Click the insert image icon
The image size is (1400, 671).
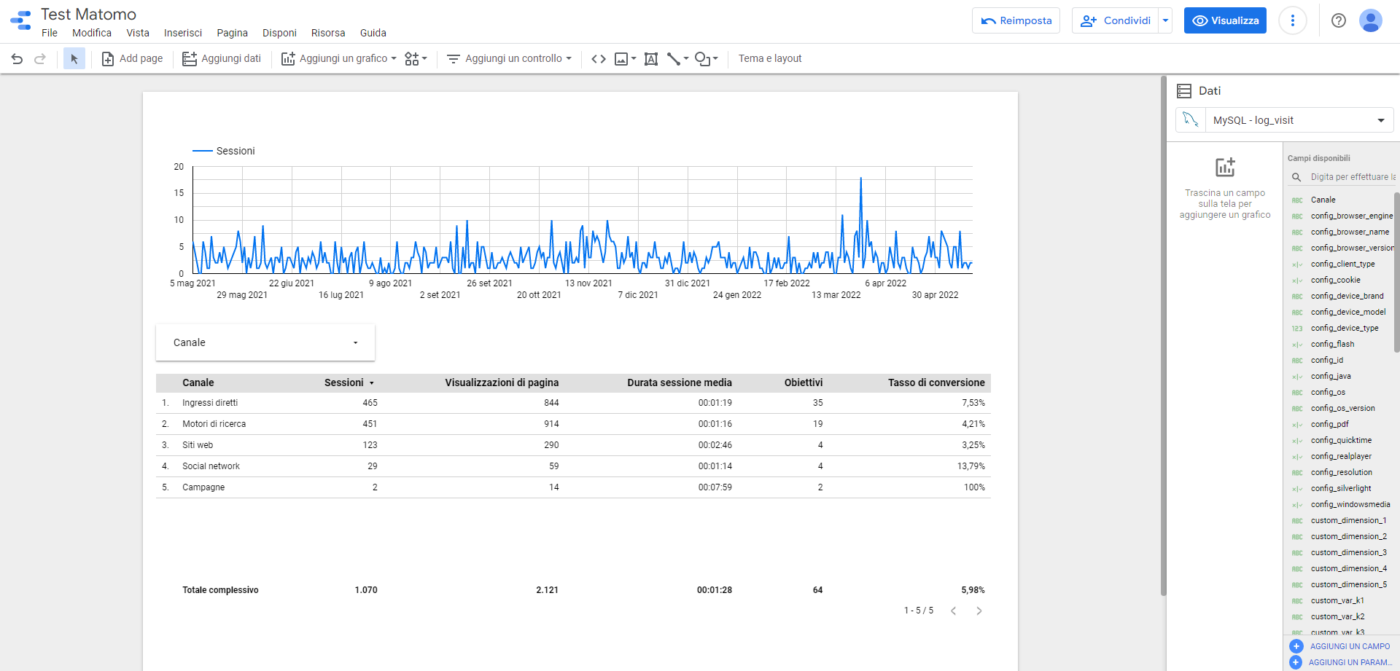[x=625, y=59]
